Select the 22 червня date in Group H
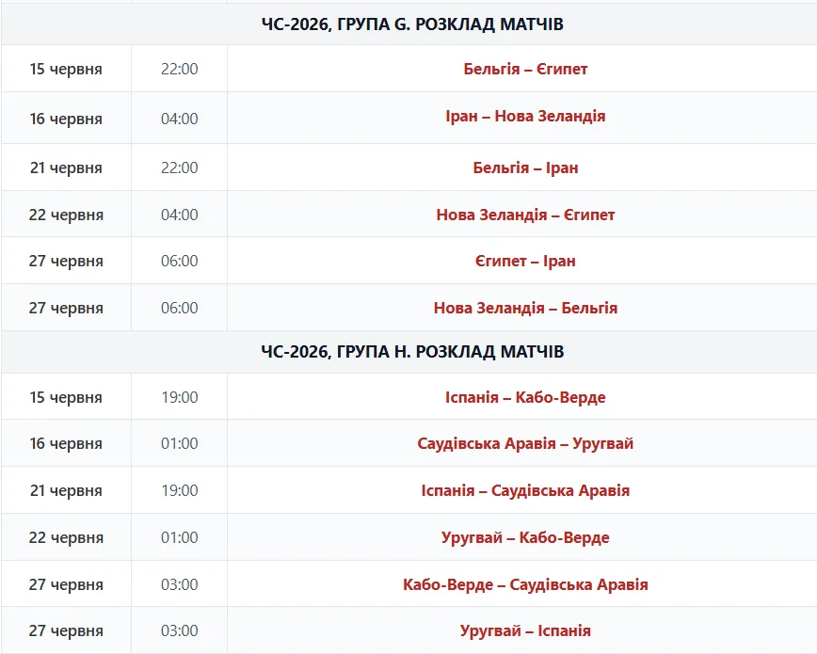The image size is (817, 654). point(66,537)
